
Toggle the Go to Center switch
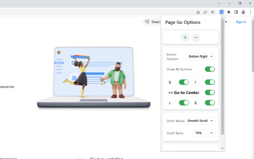(210, 93)
